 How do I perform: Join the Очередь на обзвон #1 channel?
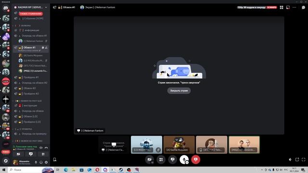[31, 36]
